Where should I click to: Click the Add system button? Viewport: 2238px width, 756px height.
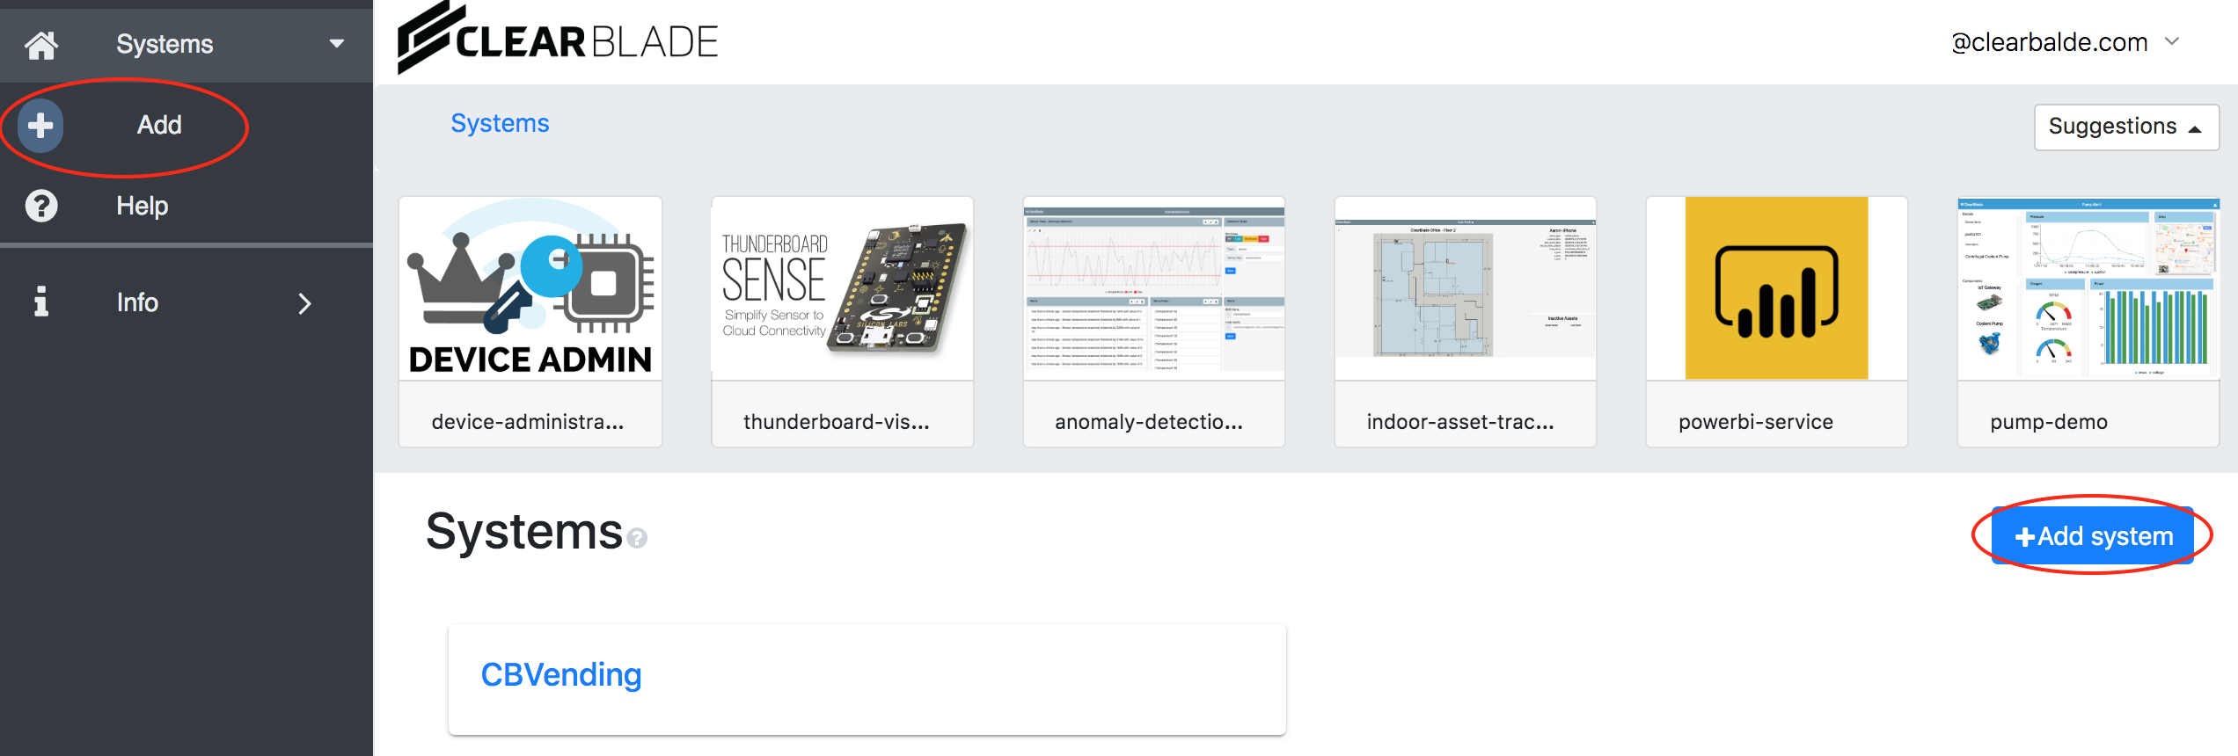[x=2092, y=535]
